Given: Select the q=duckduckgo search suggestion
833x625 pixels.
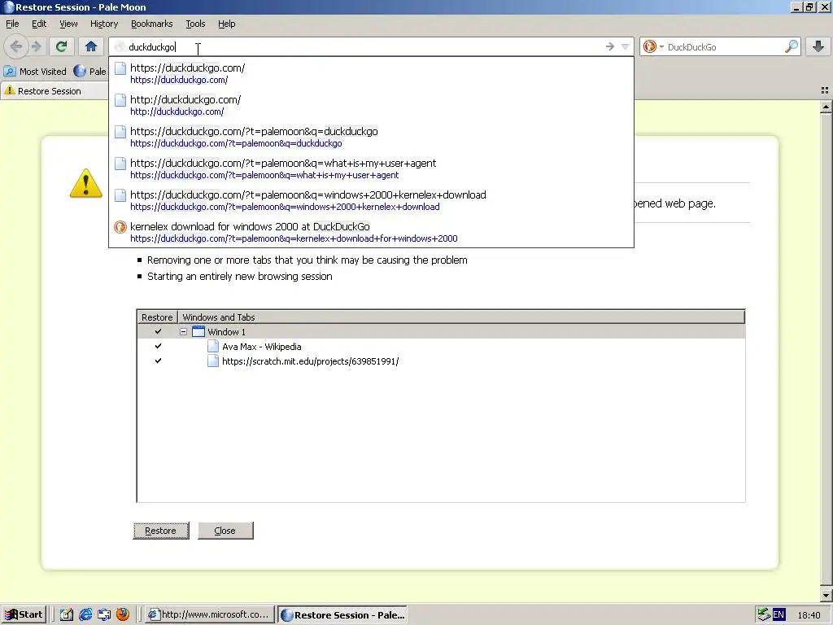Looking at the screenshot, I should pos(371,137).
